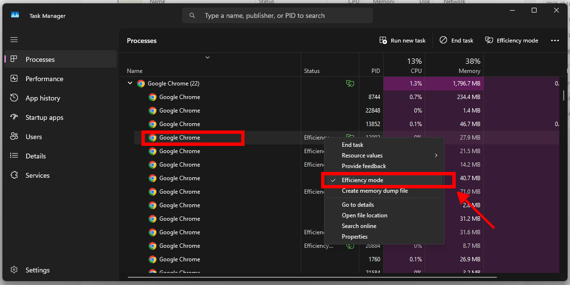Image resolution: width=570 pixels, height=285 pixels.
Task: Click the Details sidebar icon
Action: click(x=14, y=156)
